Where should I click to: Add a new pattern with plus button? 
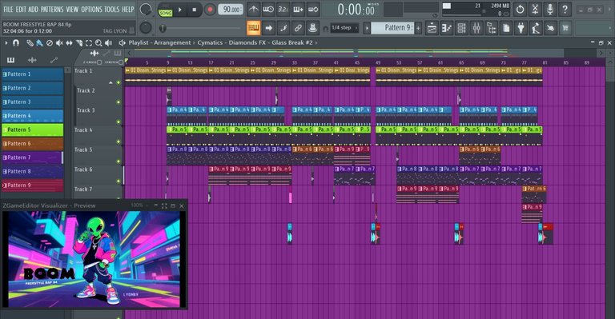(x=418, y=28)
